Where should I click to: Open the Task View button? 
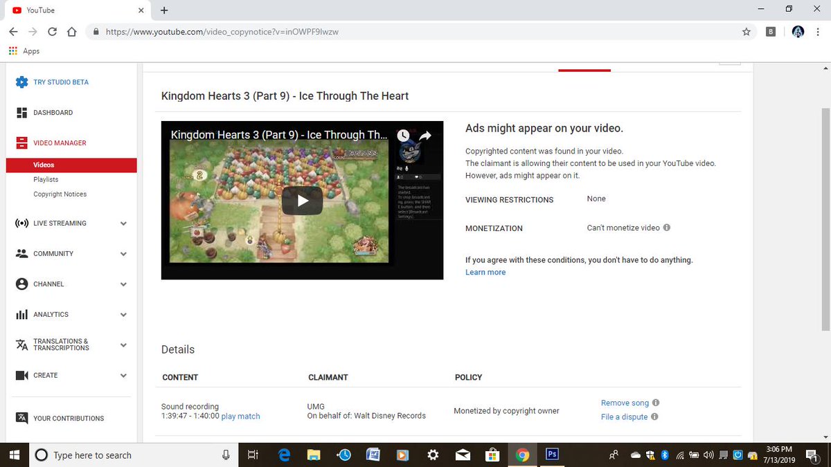click(253, 455)
